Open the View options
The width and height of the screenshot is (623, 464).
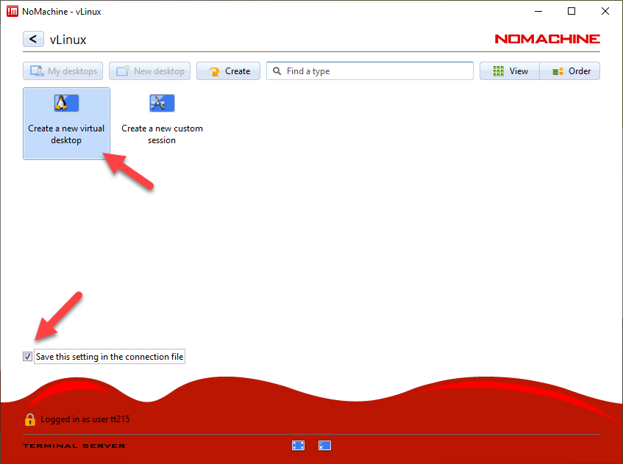[x=510, y=71]
